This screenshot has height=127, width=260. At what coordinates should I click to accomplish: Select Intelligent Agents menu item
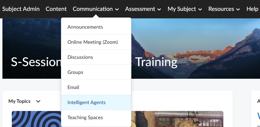[x=86, y=103]
